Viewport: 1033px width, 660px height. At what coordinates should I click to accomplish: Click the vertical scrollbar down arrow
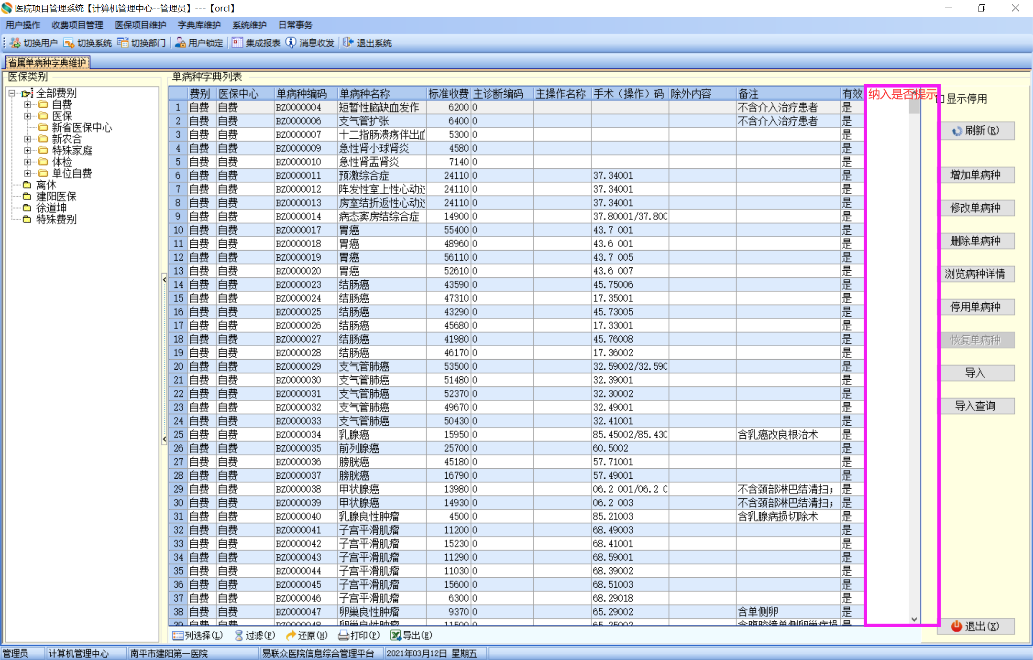pos(914,619)
